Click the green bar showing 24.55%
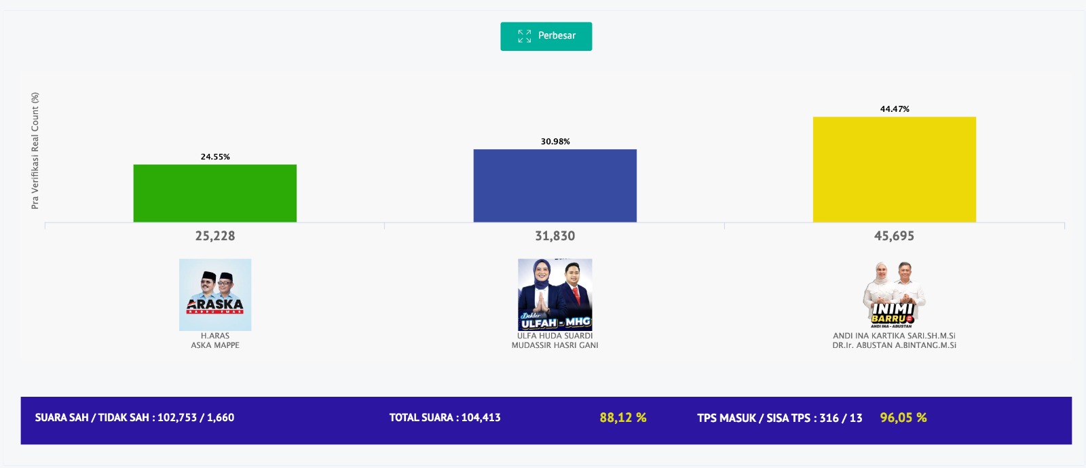Viewport: 1086px width, 468px height. [214, 193]
